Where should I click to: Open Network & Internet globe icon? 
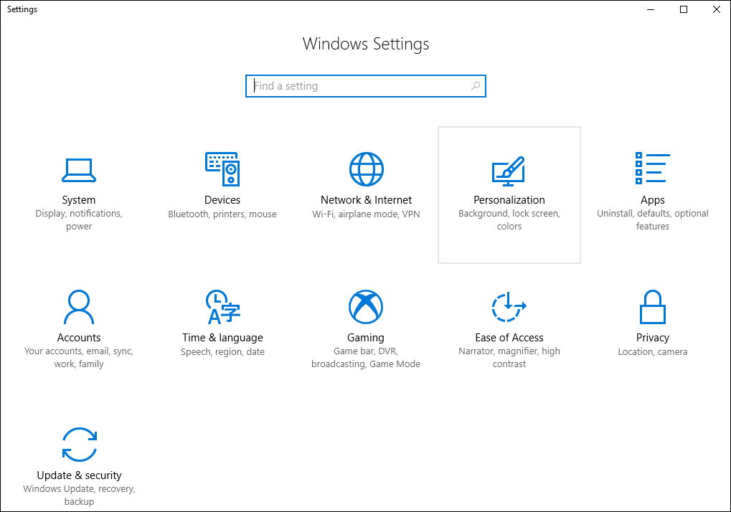366,170
